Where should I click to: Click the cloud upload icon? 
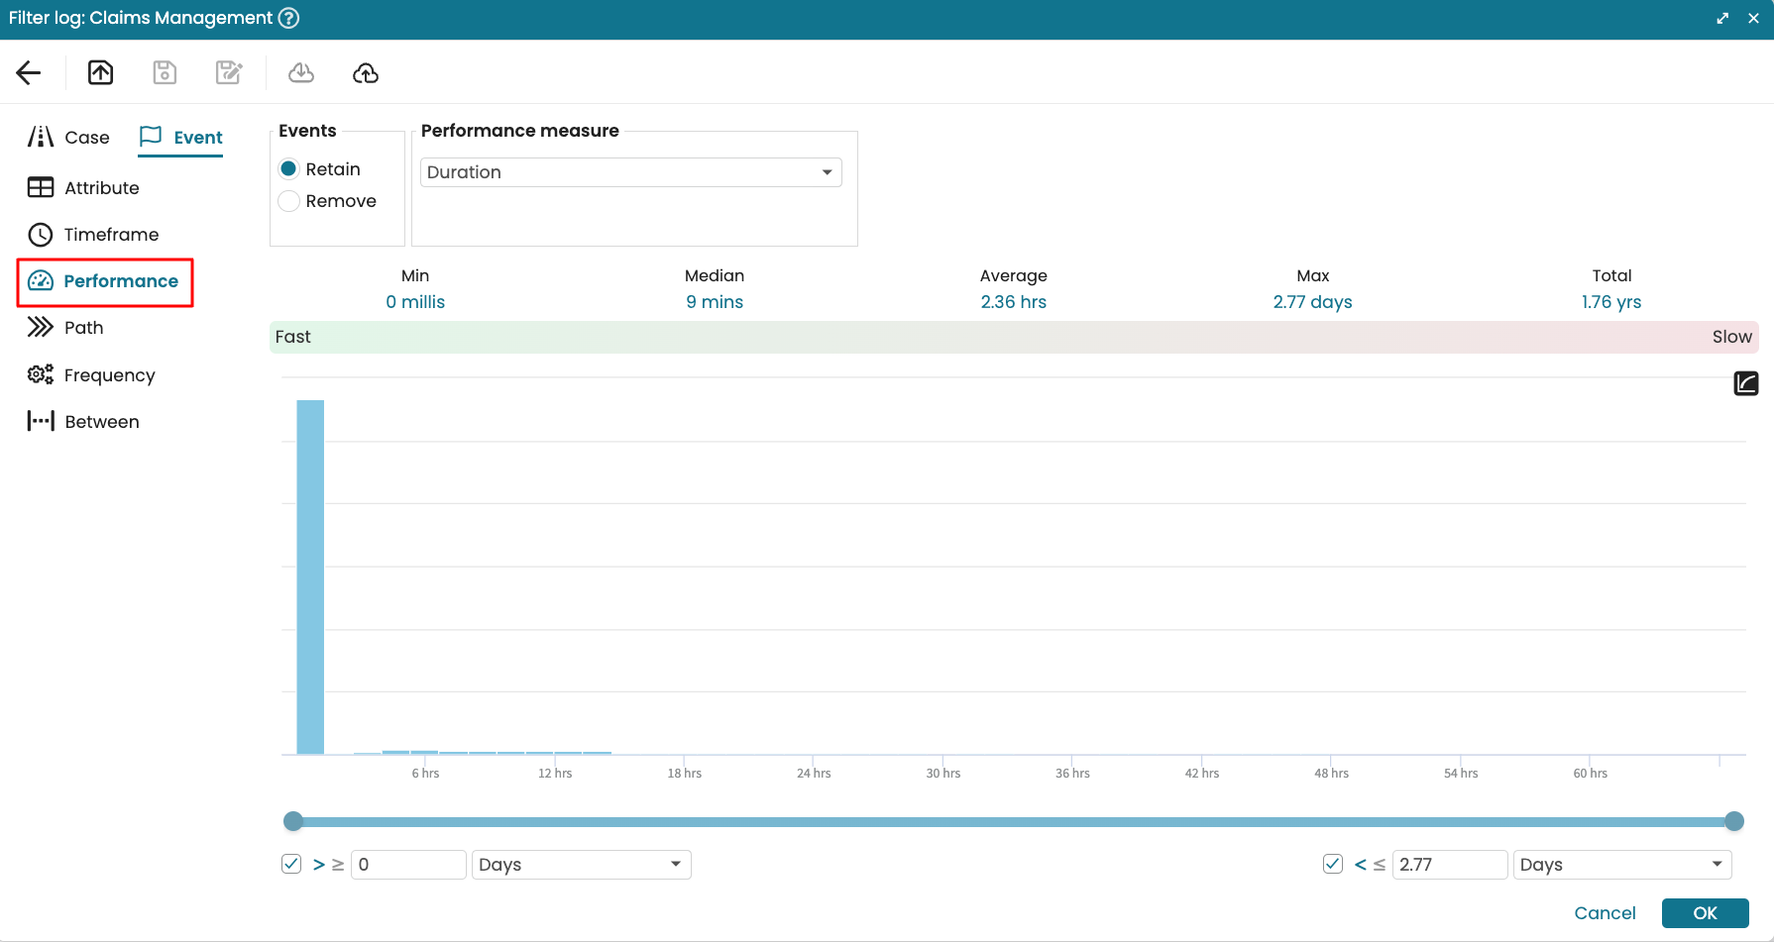pos(366,72)
